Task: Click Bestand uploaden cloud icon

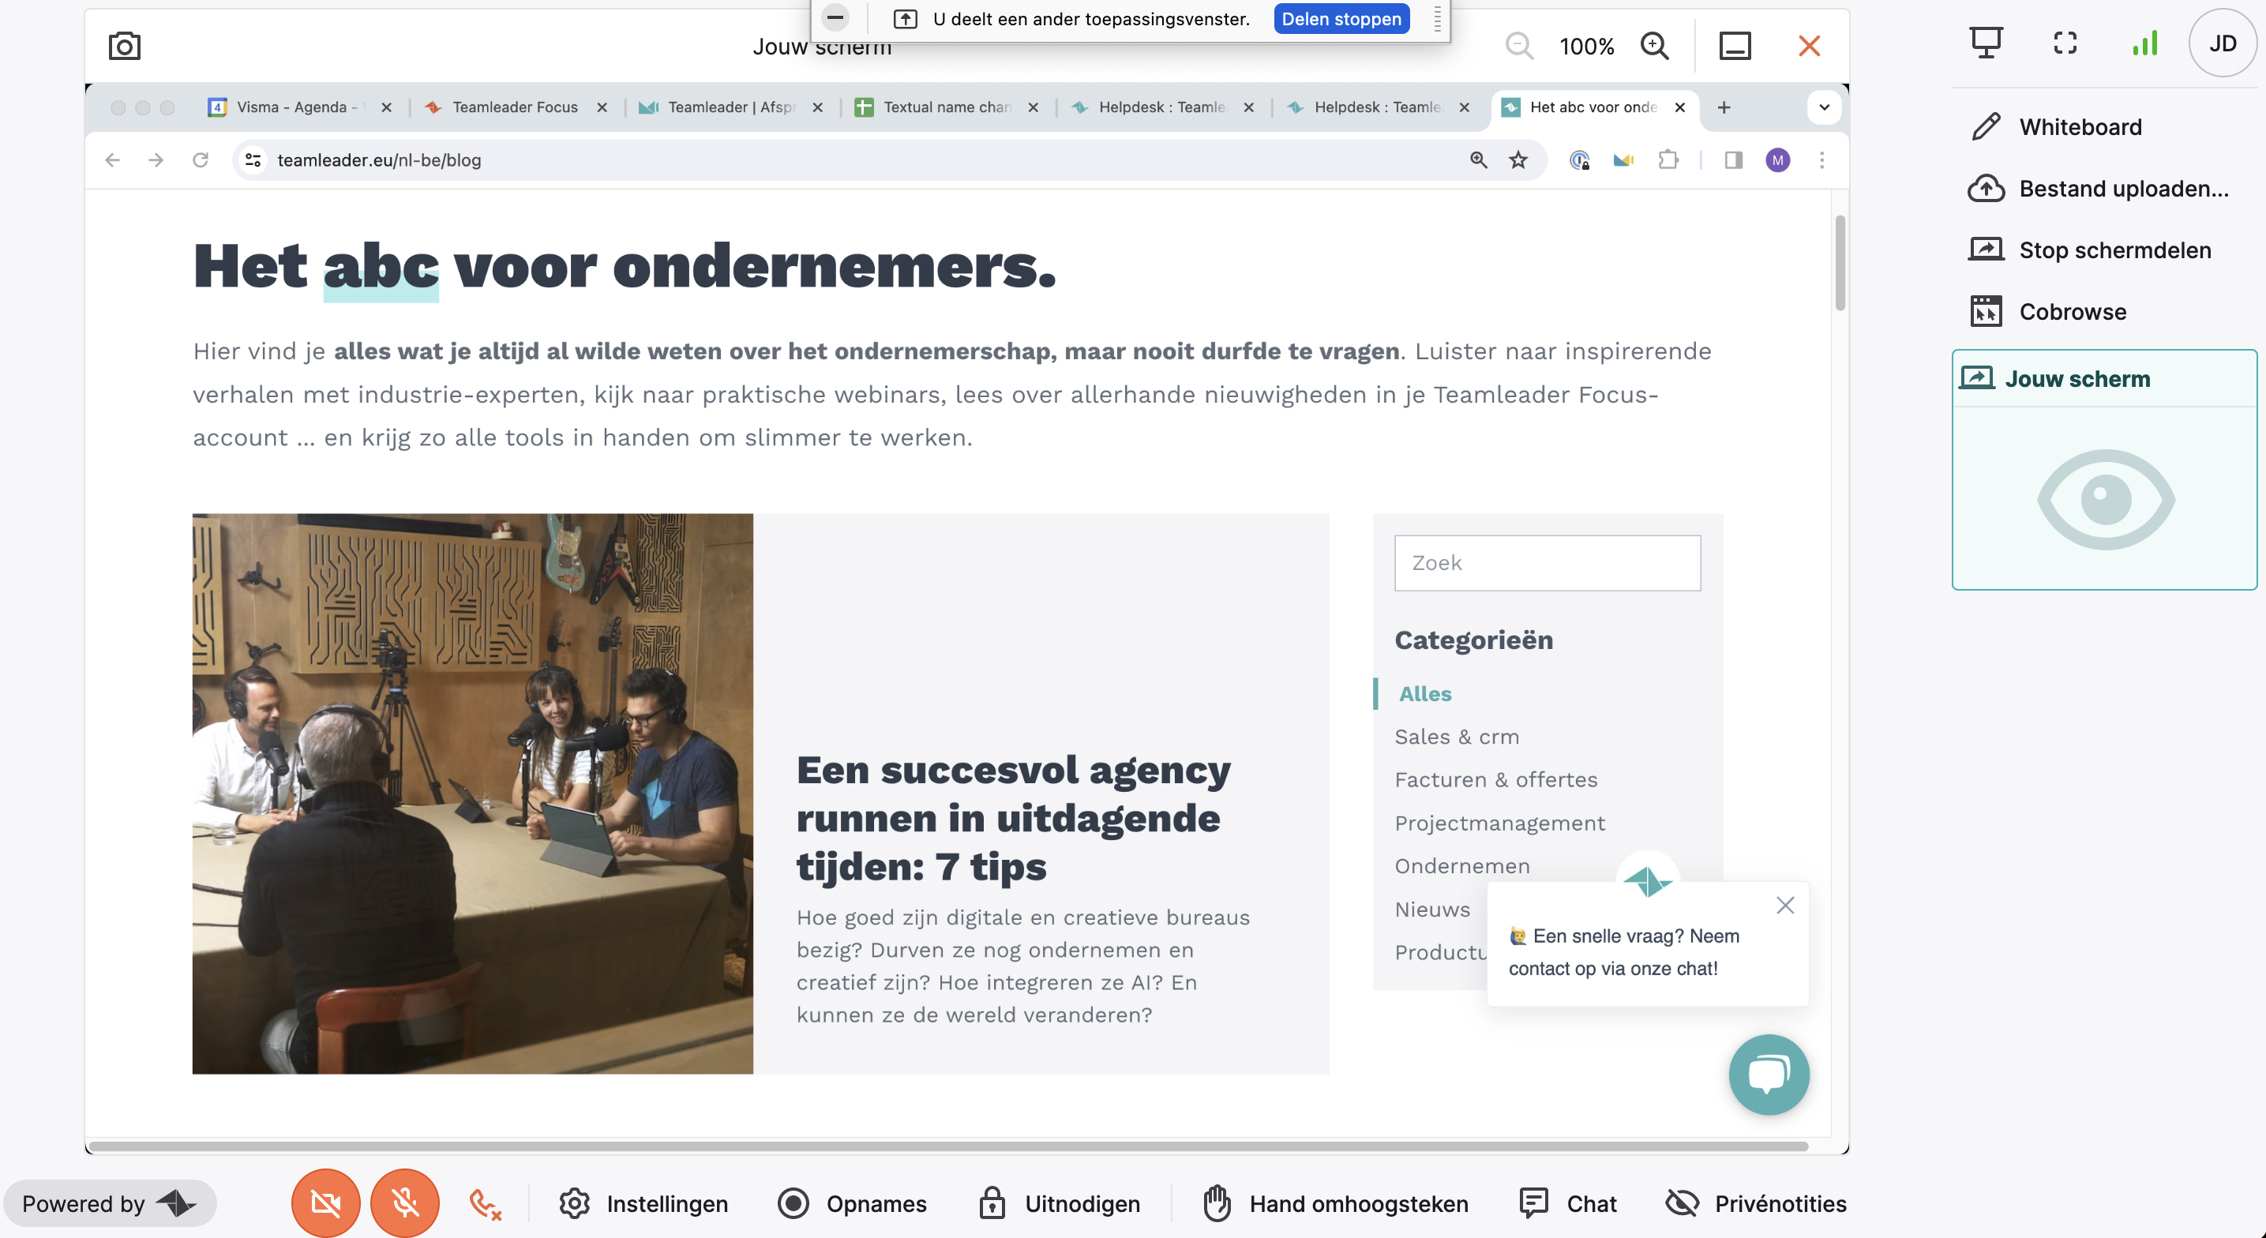Action: pyautogui.click(x=1987, y=188)
